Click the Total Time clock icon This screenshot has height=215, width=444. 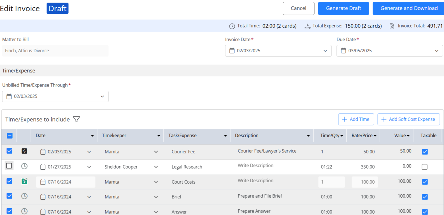[232, 26]
